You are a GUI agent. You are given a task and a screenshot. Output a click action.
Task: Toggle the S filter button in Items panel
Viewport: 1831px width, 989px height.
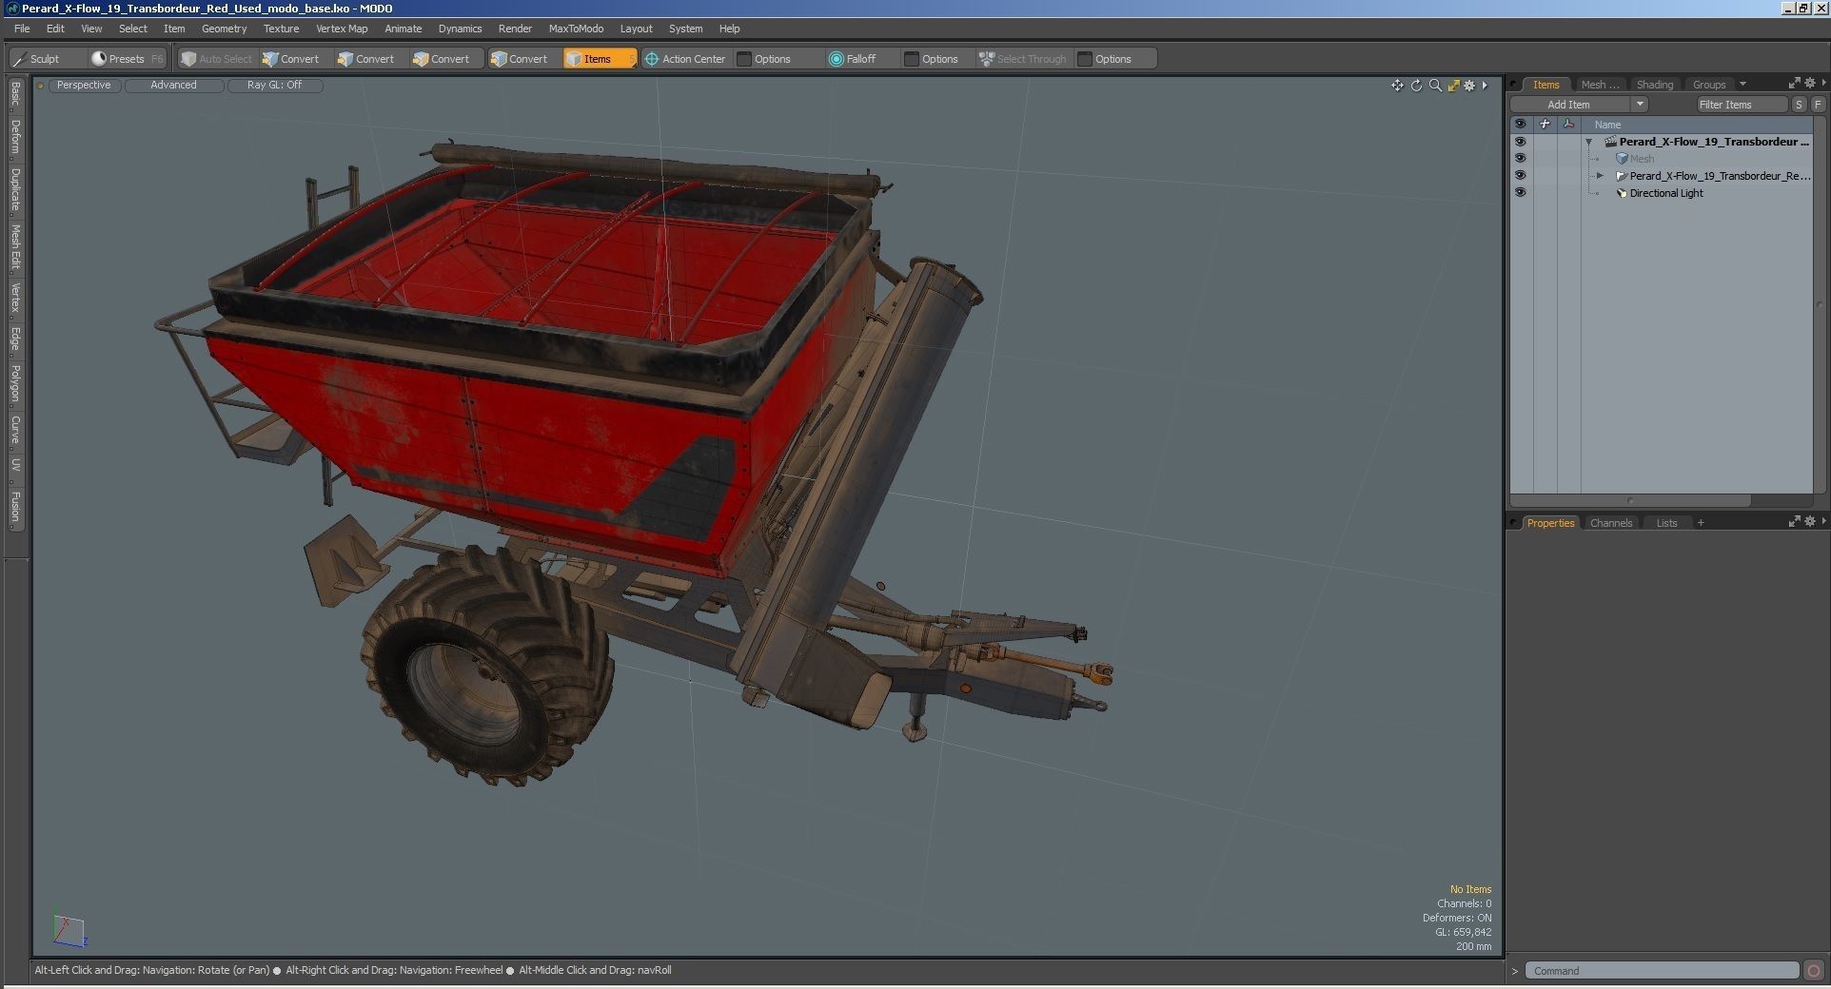1799,105
